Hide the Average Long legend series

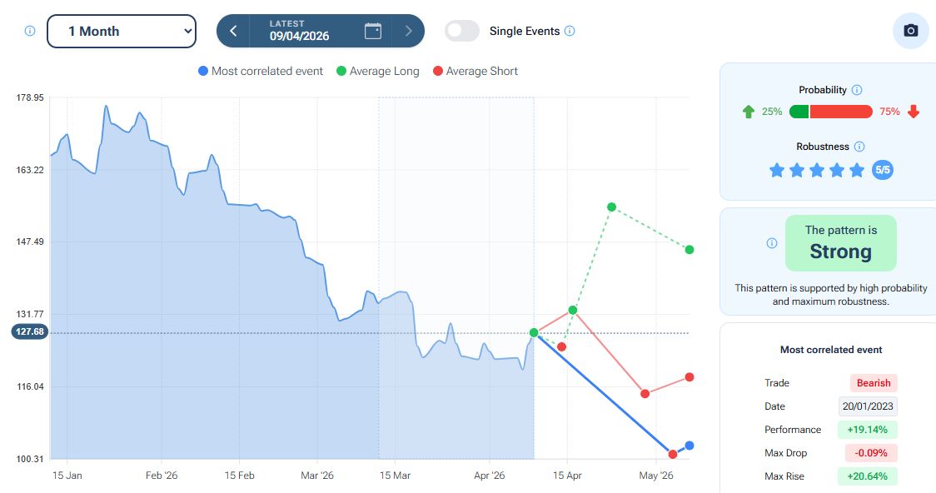(x=377, y=72)
